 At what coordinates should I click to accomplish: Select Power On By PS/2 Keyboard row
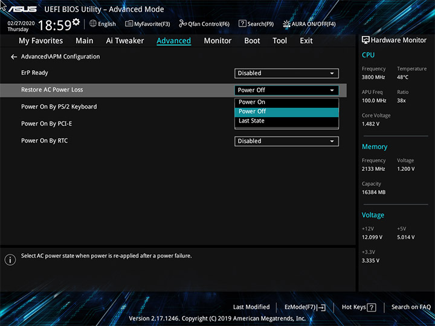point(173,107)
